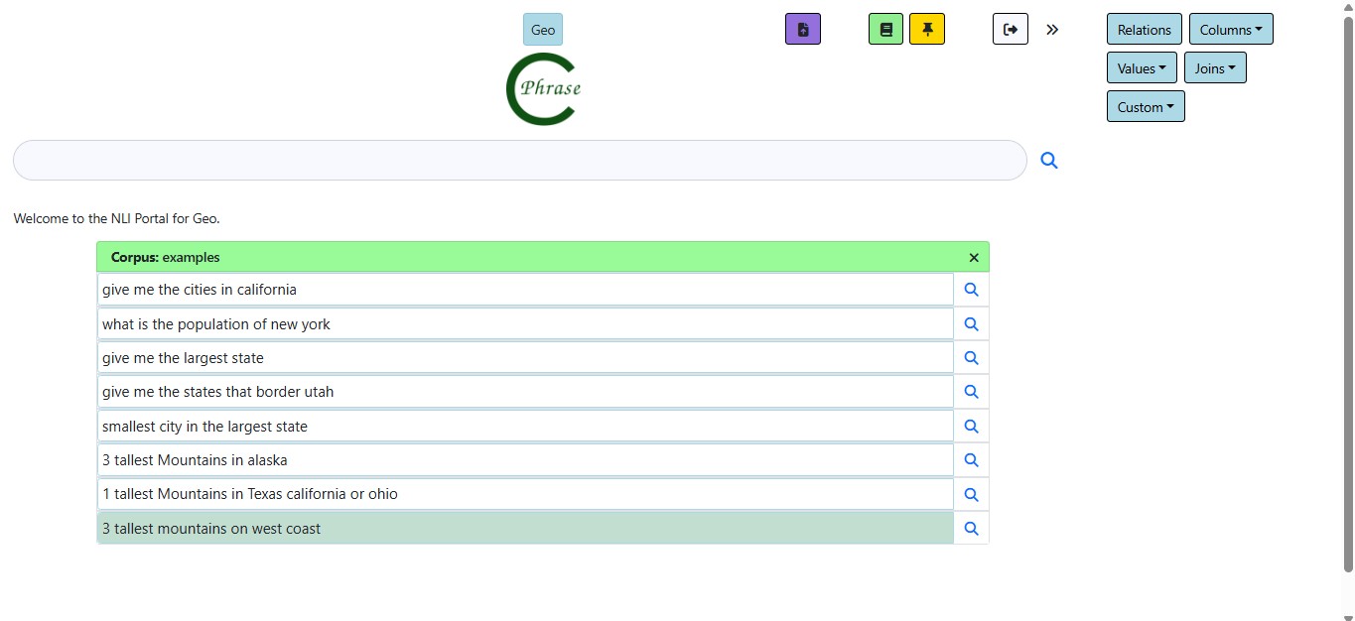This screenshot has width=1355, height=621.
Task: Open the Custom dropdown
Action: coord(1146,107)
